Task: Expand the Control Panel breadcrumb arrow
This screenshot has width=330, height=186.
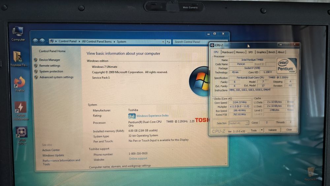Action: pos(79,42)
